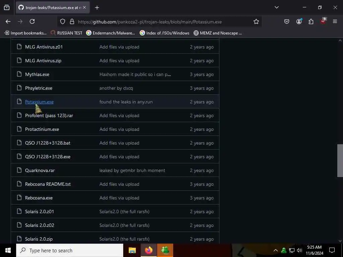Click scrollbar up arrow
The height and width of the screenshot is (257, 343).
340,40
